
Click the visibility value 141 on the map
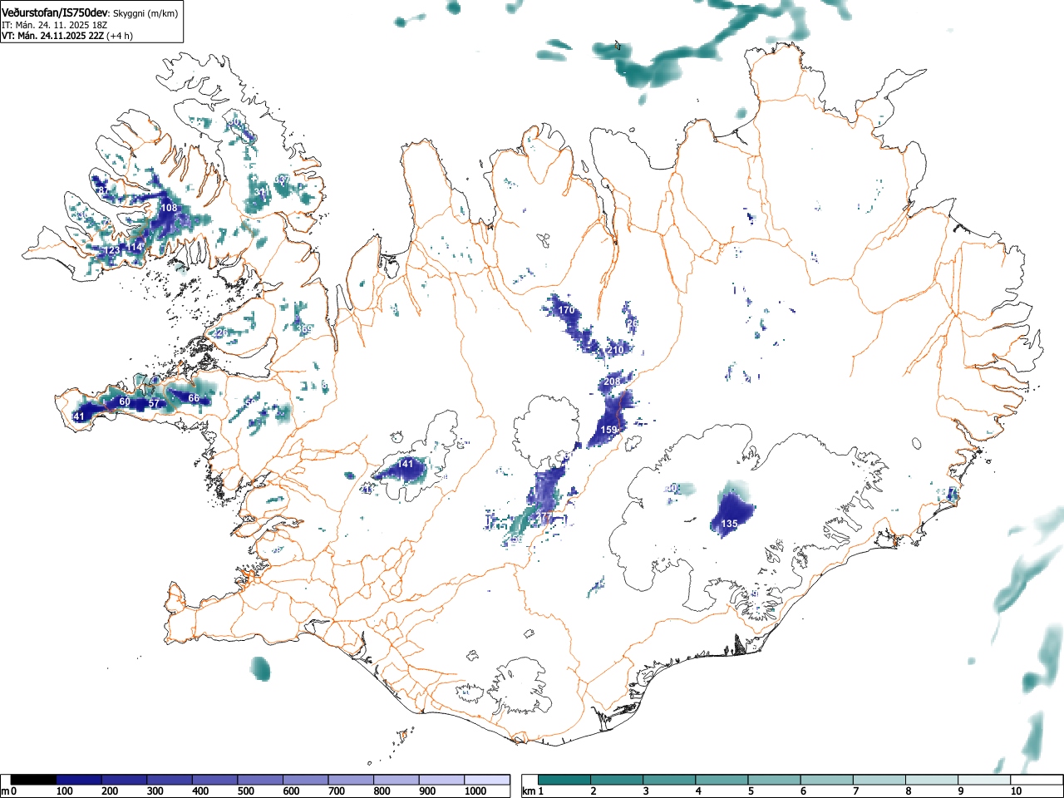pyautogui.click(x=406, y=464)
